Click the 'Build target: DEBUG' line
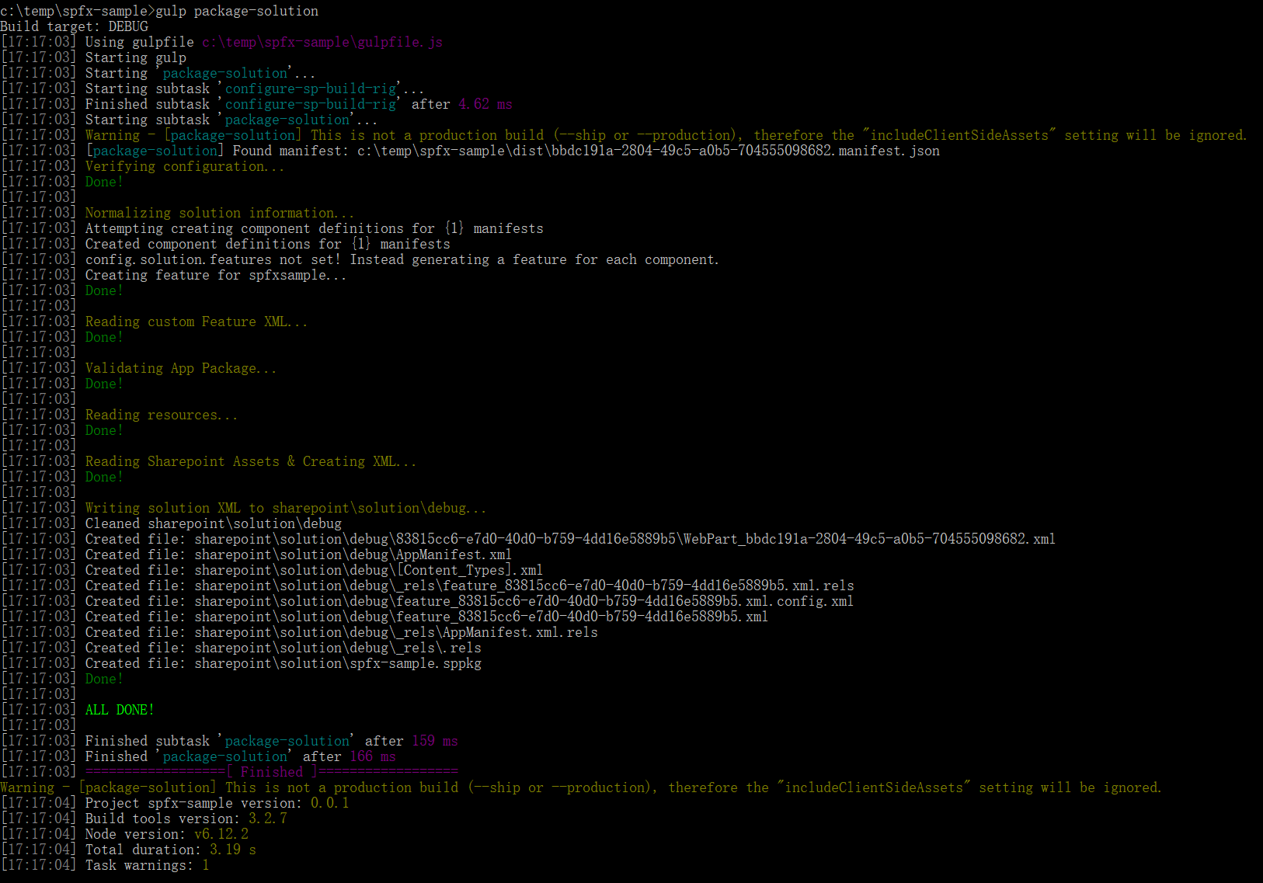1263x883 pixels. click(74, 26)
